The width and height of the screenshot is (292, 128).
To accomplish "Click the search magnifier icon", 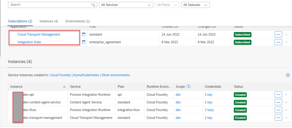I will pyautogui.click(x=93, y=5).
